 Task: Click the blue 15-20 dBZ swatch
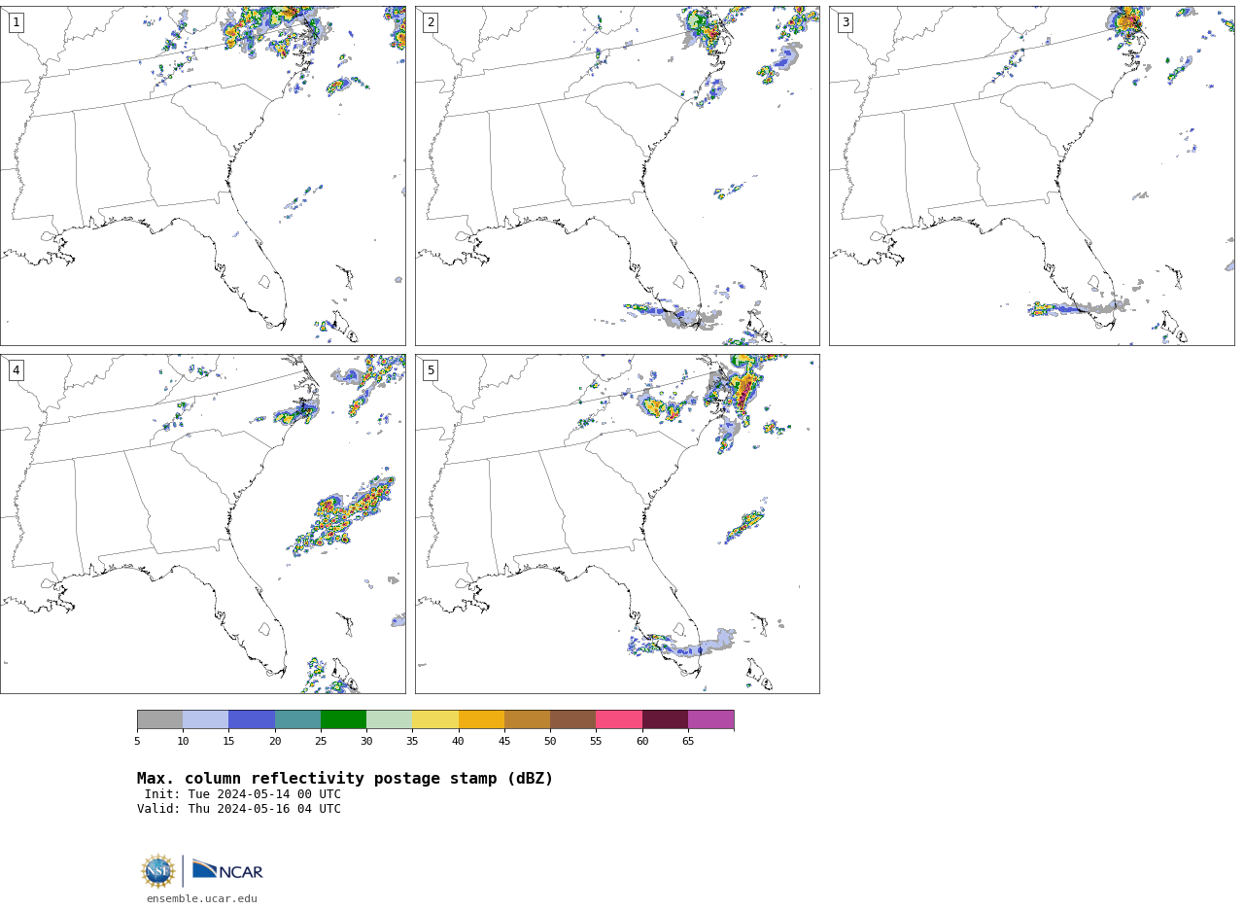coord(252,719)
